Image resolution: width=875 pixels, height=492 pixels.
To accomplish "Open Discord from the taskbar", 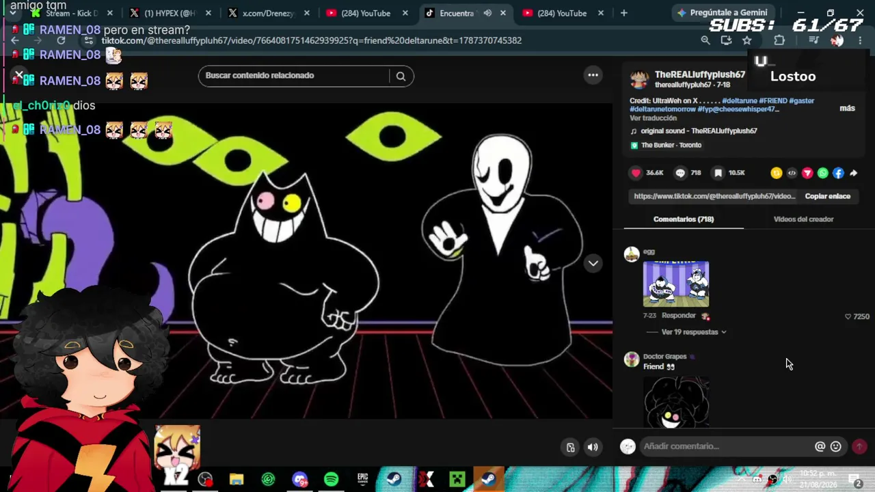I will (300, 480).
